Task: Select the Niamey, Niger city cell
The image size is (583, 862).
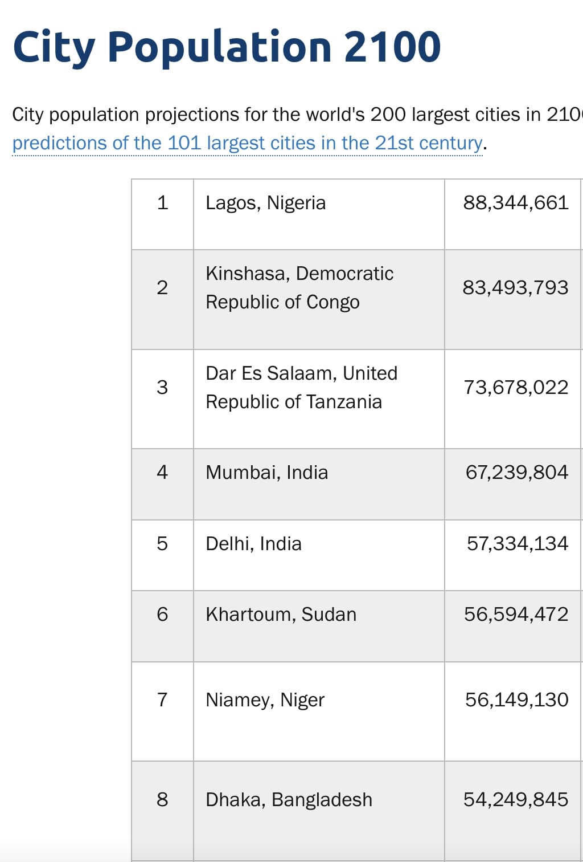Action: click(x=265, y=700)
